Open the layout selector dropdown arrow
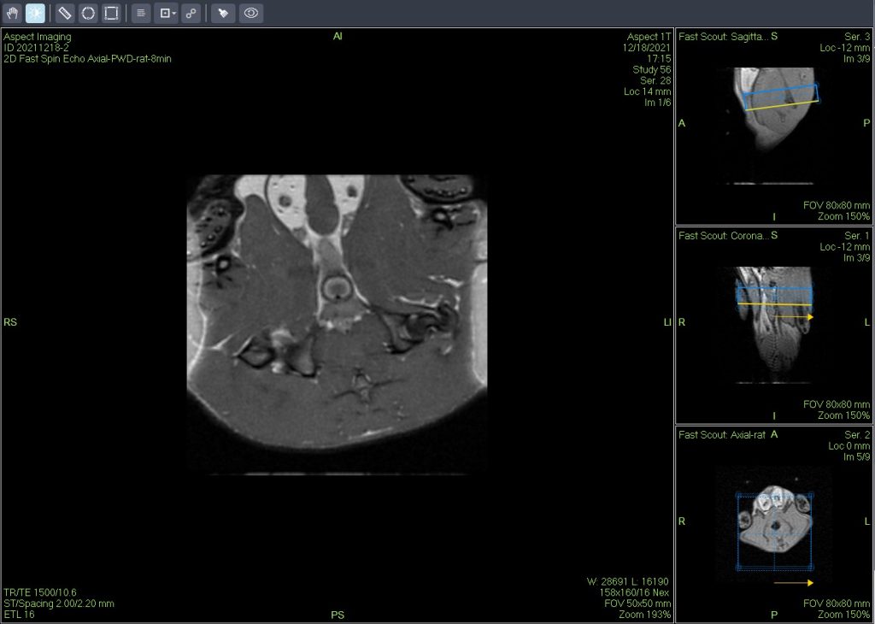The height and width of the screenshot is (624, 875). pos(173,13)
